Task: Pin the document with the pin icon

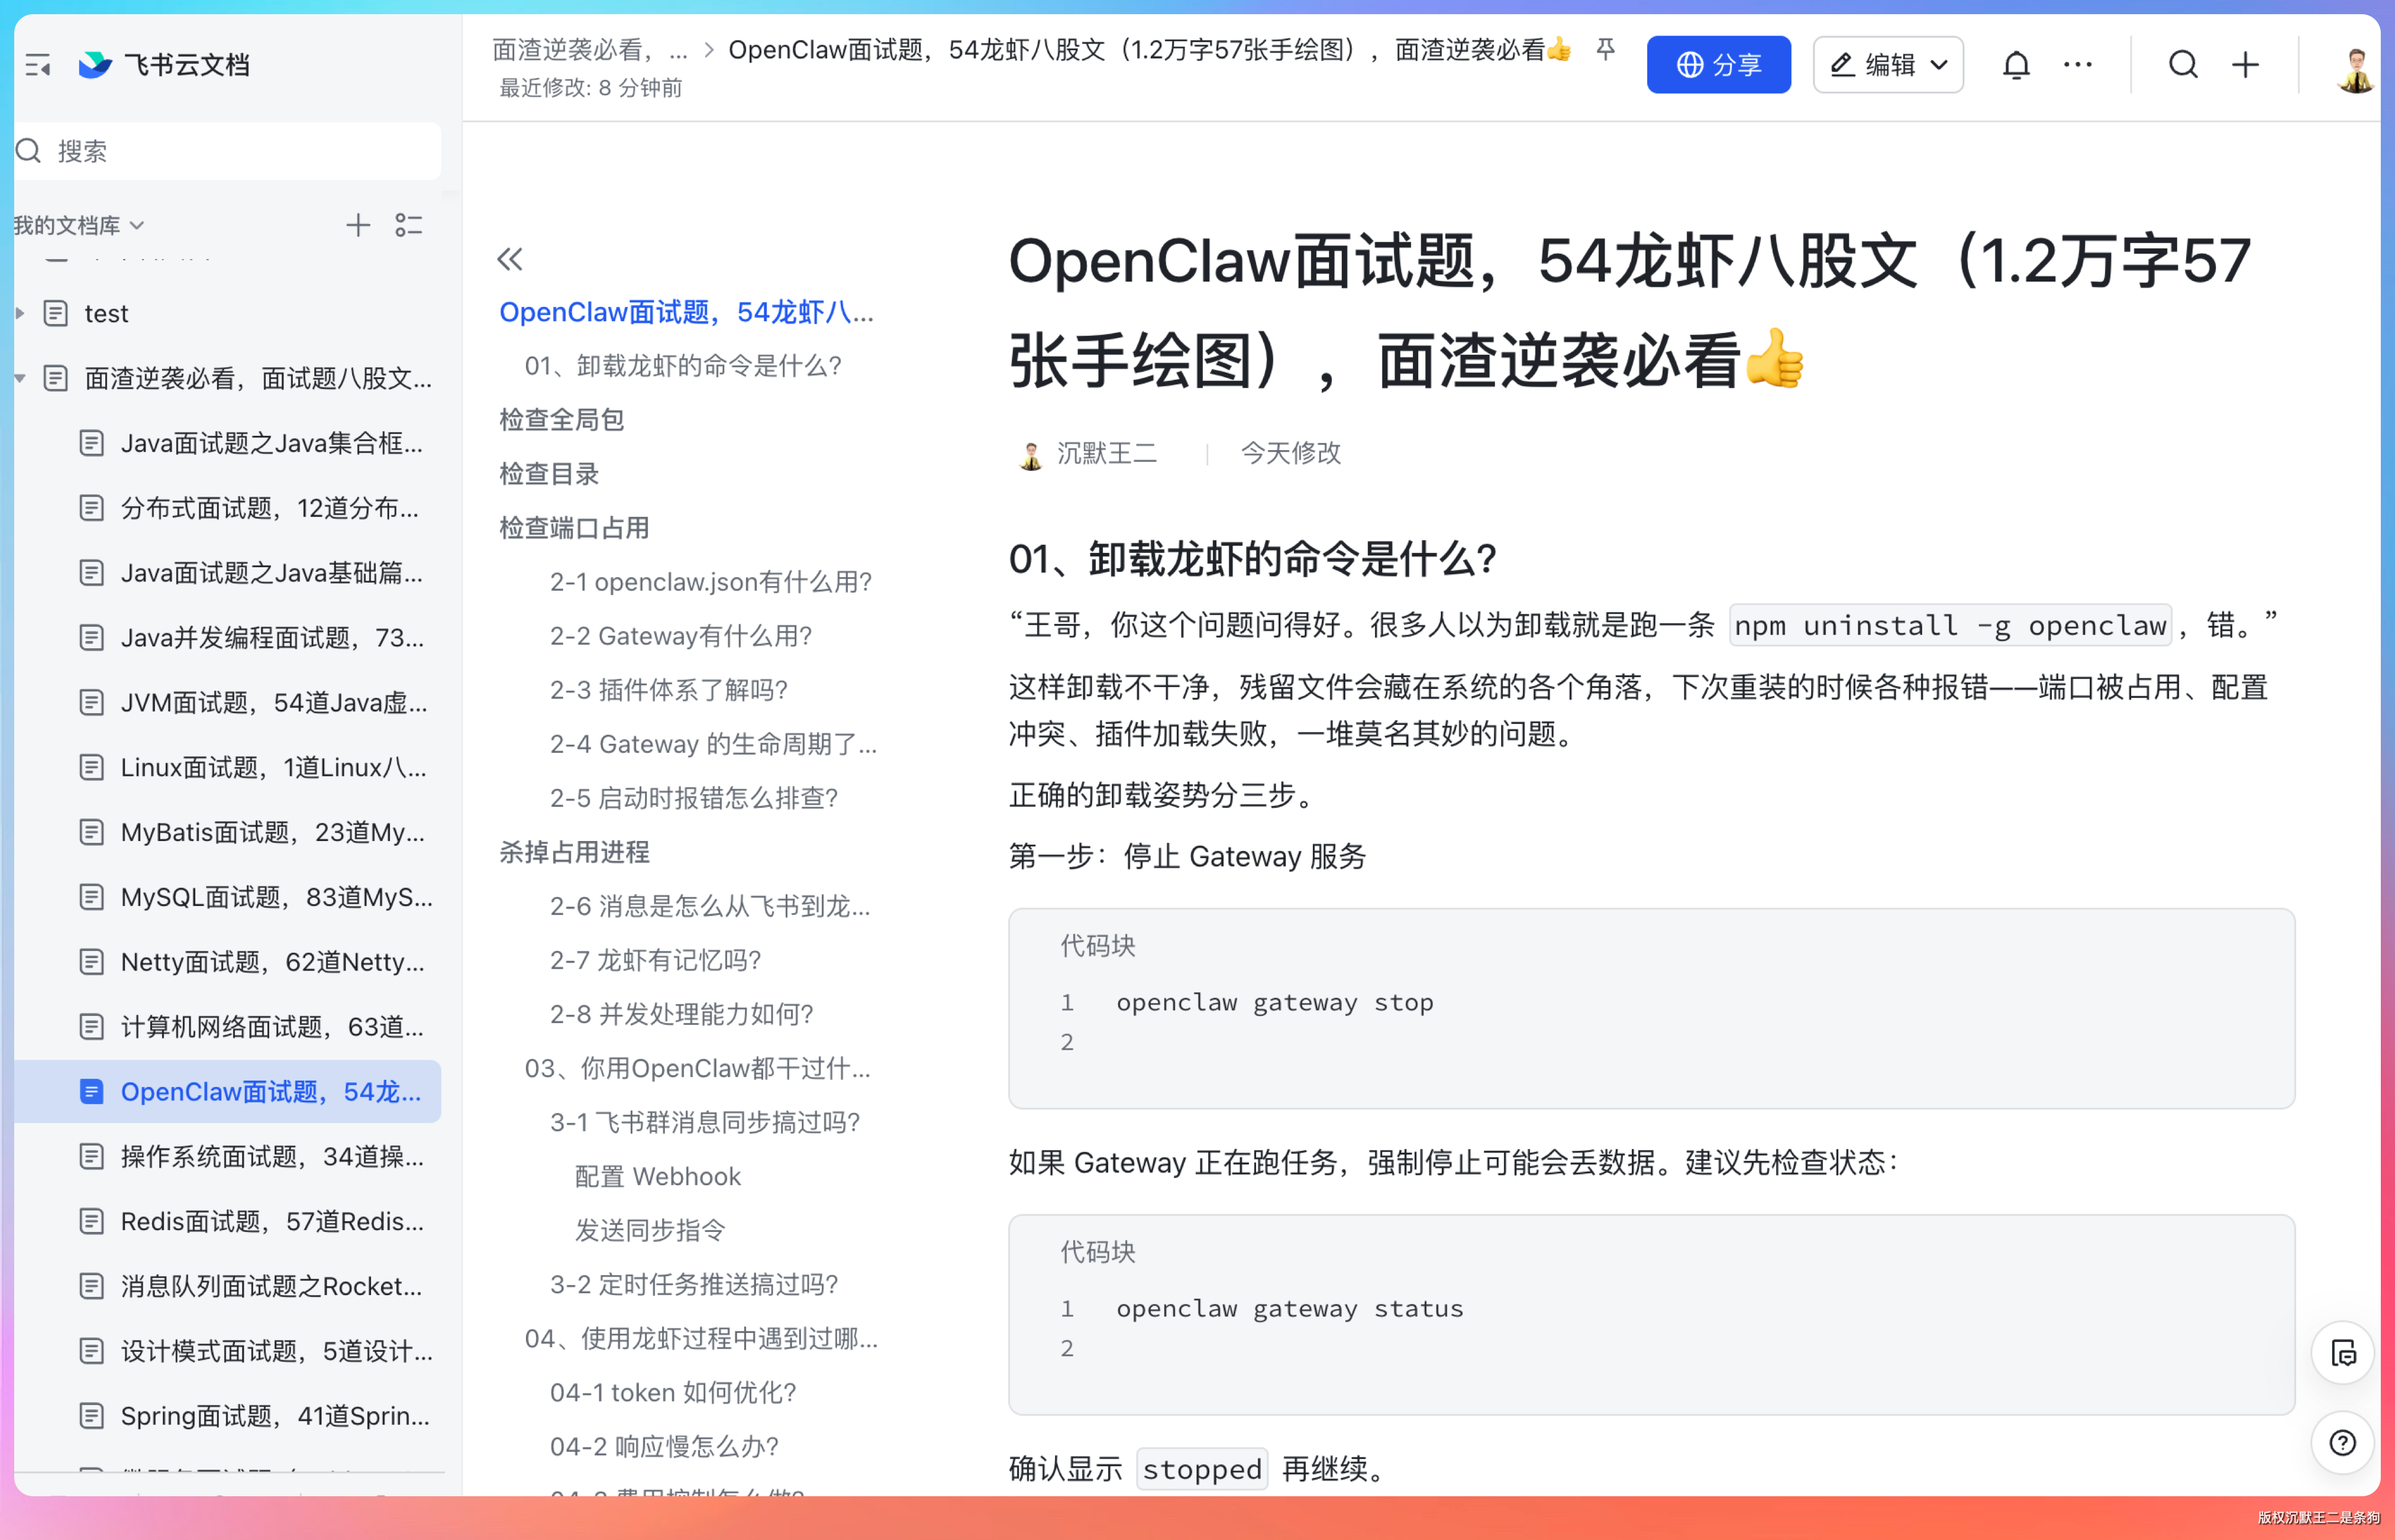Action: [1605, 50]
